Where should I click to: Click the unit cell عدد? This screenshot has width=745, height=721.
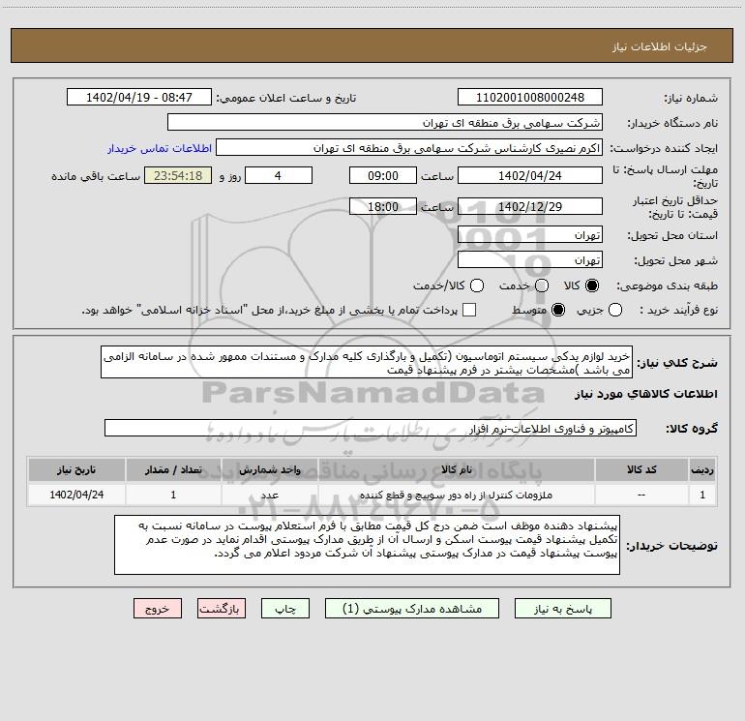point(269,495)
